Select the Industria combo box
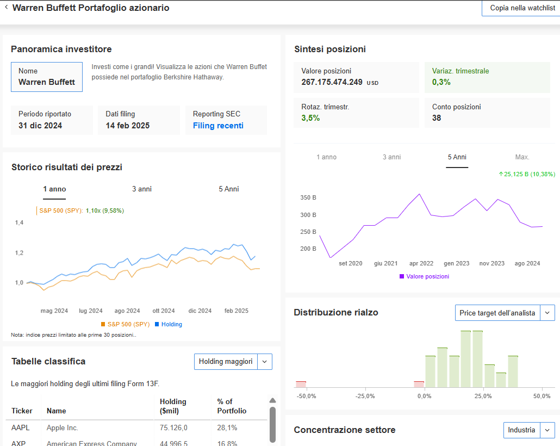 (530, 430)
